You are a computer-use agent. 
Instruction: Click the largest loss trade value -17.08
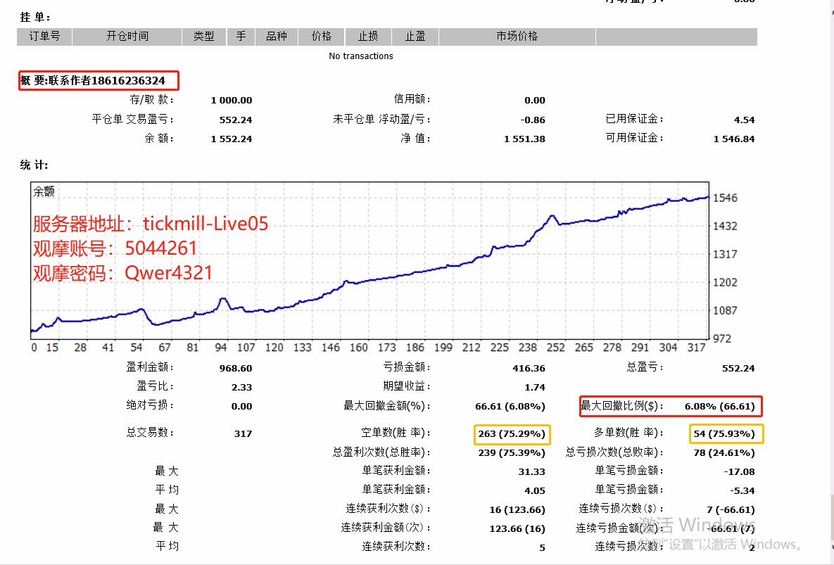(739, 471)
